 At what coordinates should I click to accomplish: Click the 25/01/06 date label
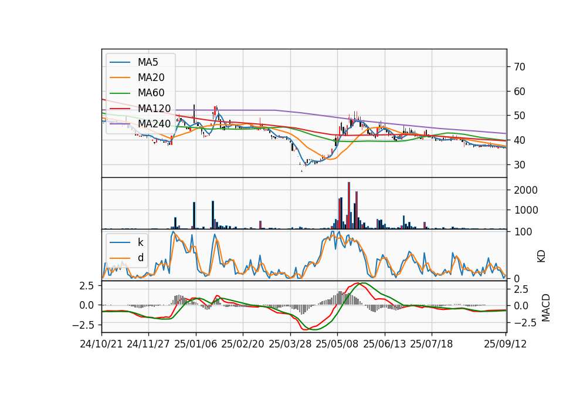click(x=196, y=344)
